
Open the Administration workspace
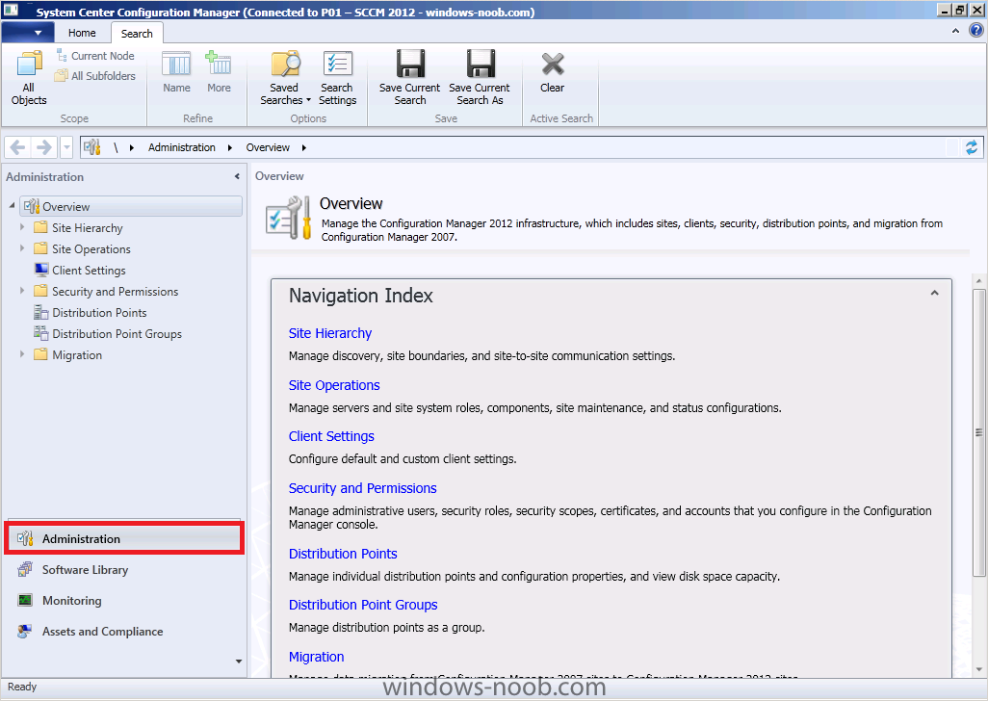point(124,538)
